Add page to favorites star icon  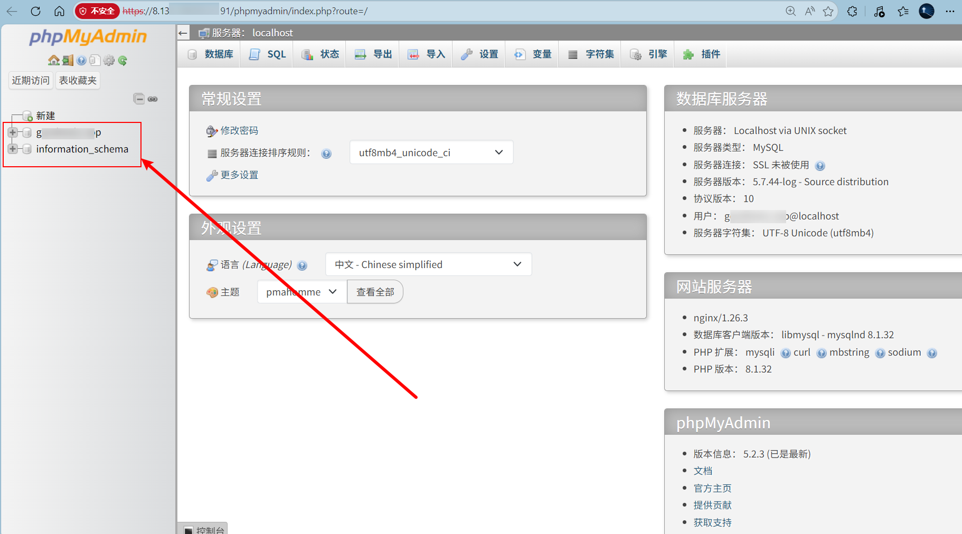point(828,11)
